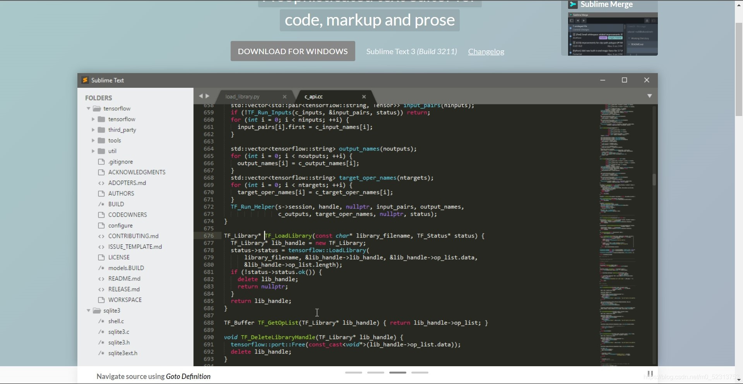Click the BUILD source file icon
This screenshot has width=743, height=384.
click(x=101, y=204)
